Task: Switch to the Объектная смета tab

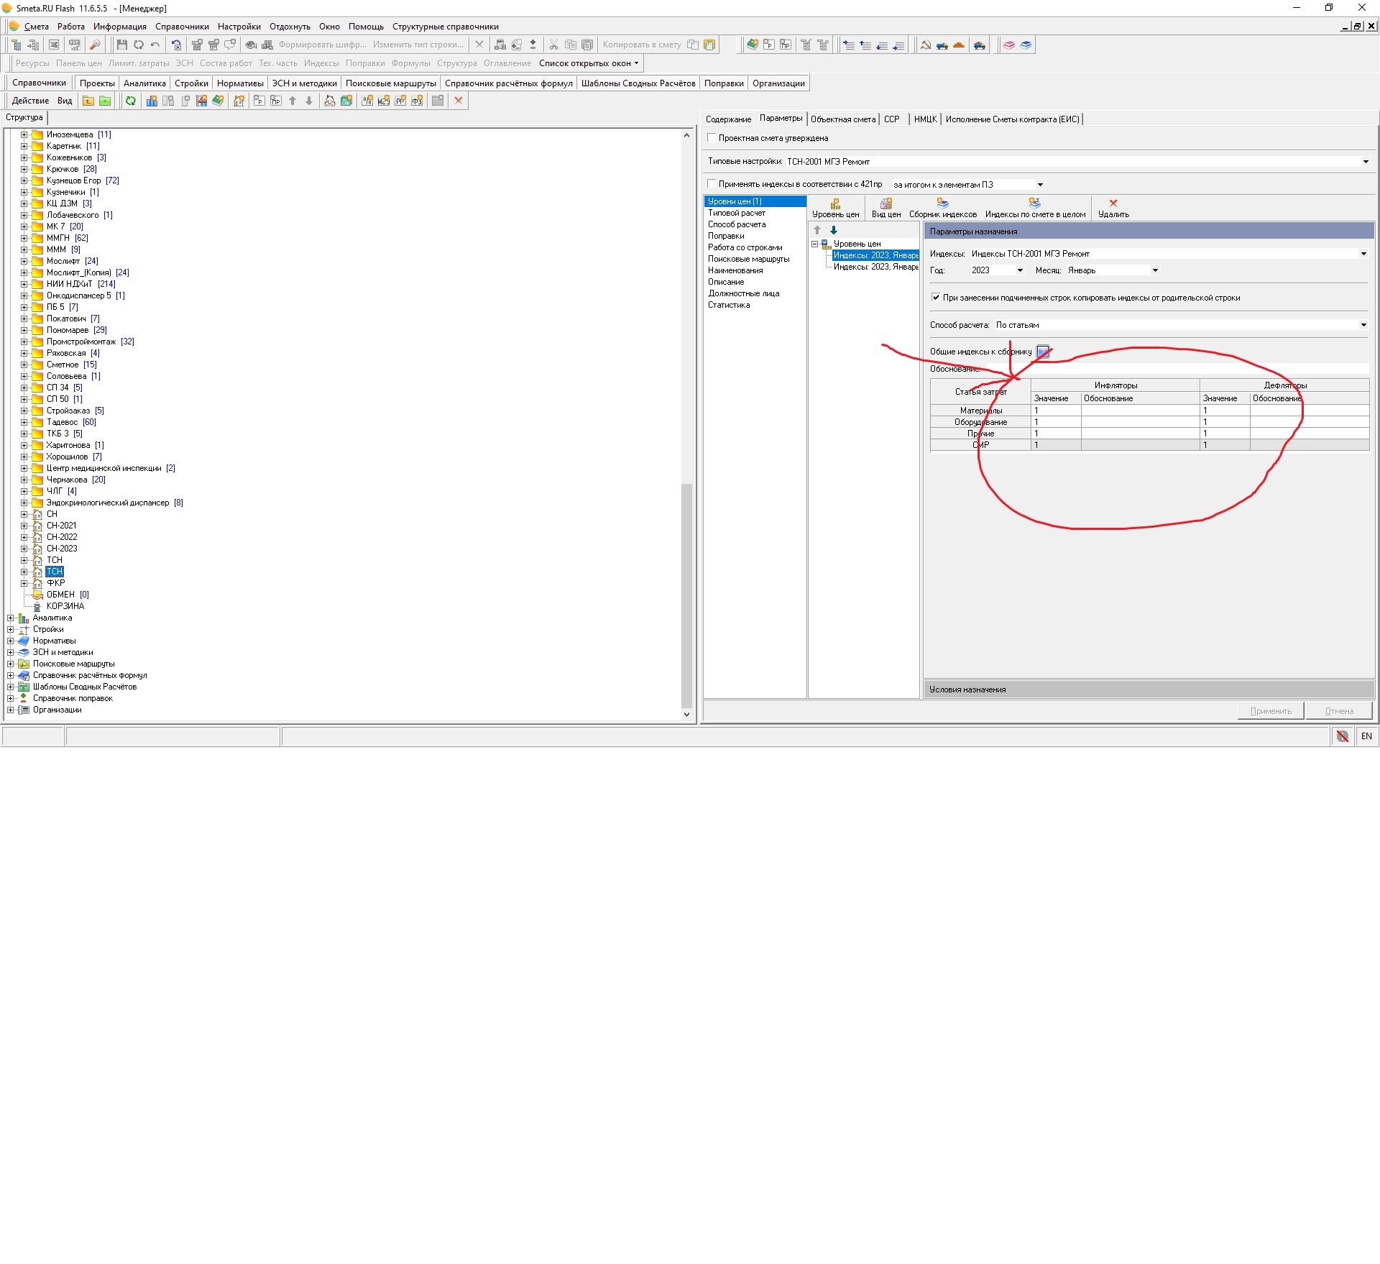Action: point(842,119)
